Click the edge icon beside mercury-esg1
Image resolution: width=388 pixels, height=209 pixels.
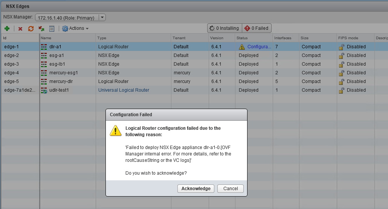(x=44, y=73)
